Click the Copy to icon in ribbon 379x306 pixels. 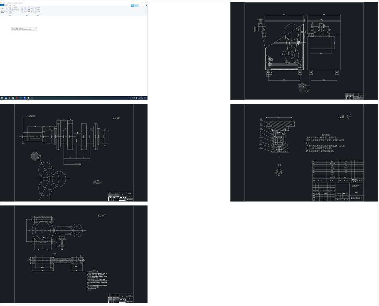(x=25, y=10)
